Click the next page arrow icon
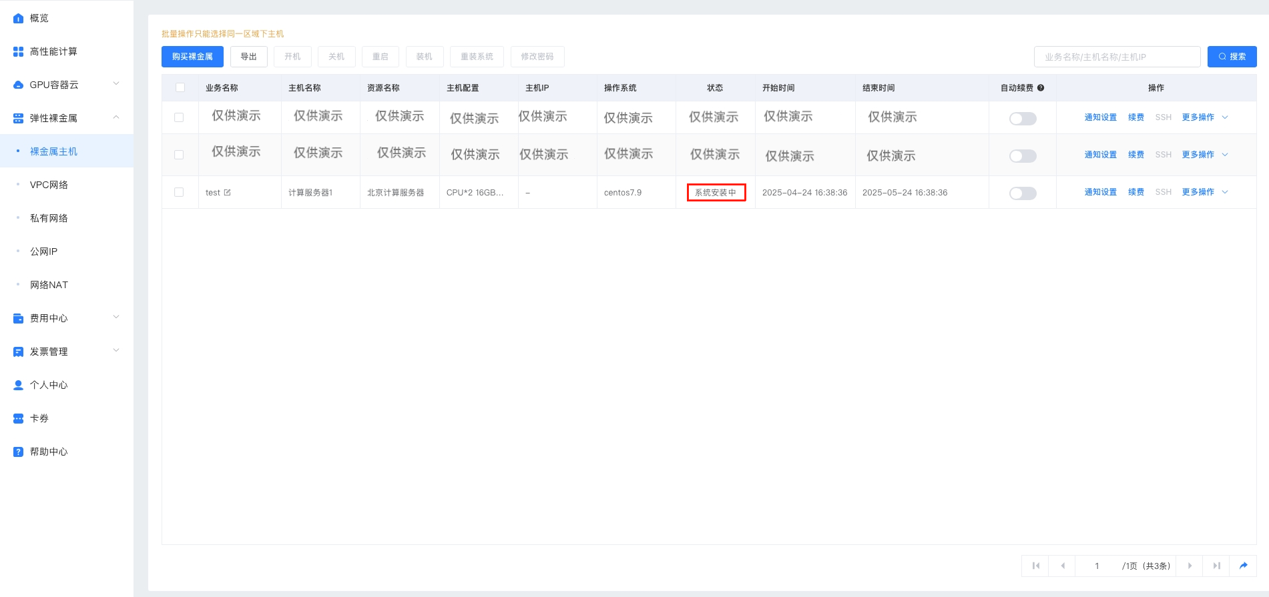 (x=1190, y=566)
